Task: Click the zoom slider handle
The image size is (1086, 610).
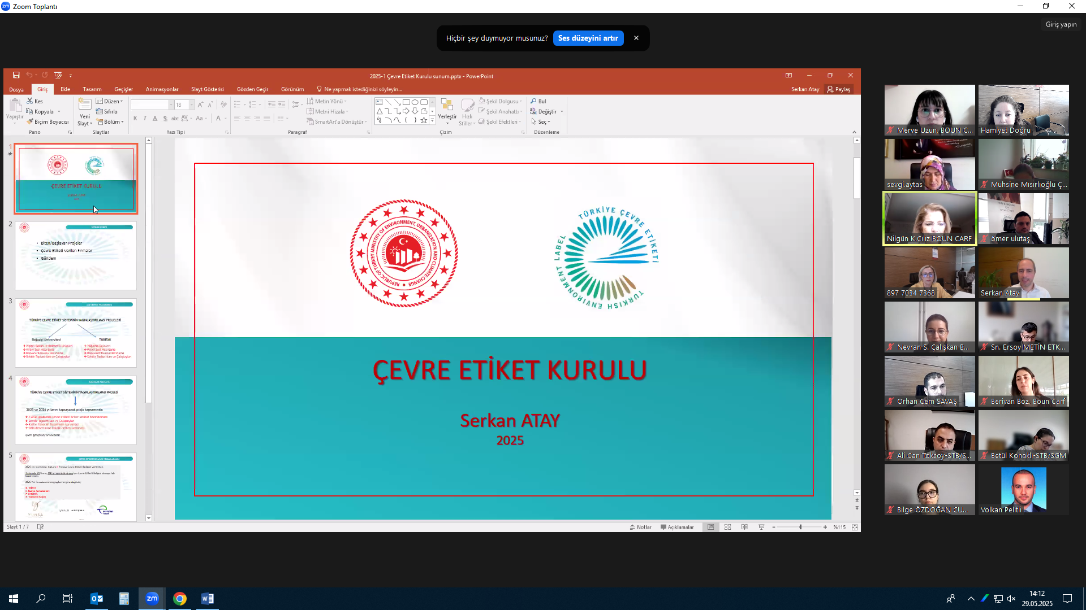Action: click(800, 527)
